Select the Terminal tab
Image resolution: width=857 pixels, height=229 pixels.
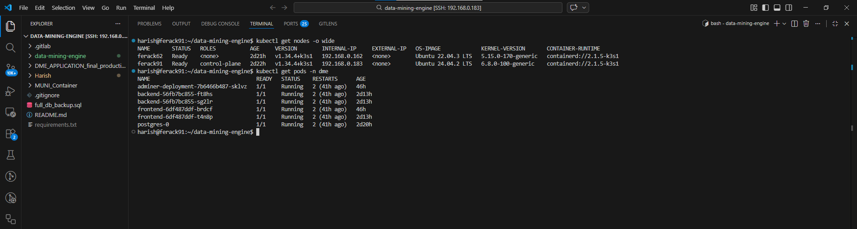(x=262, y=24)
